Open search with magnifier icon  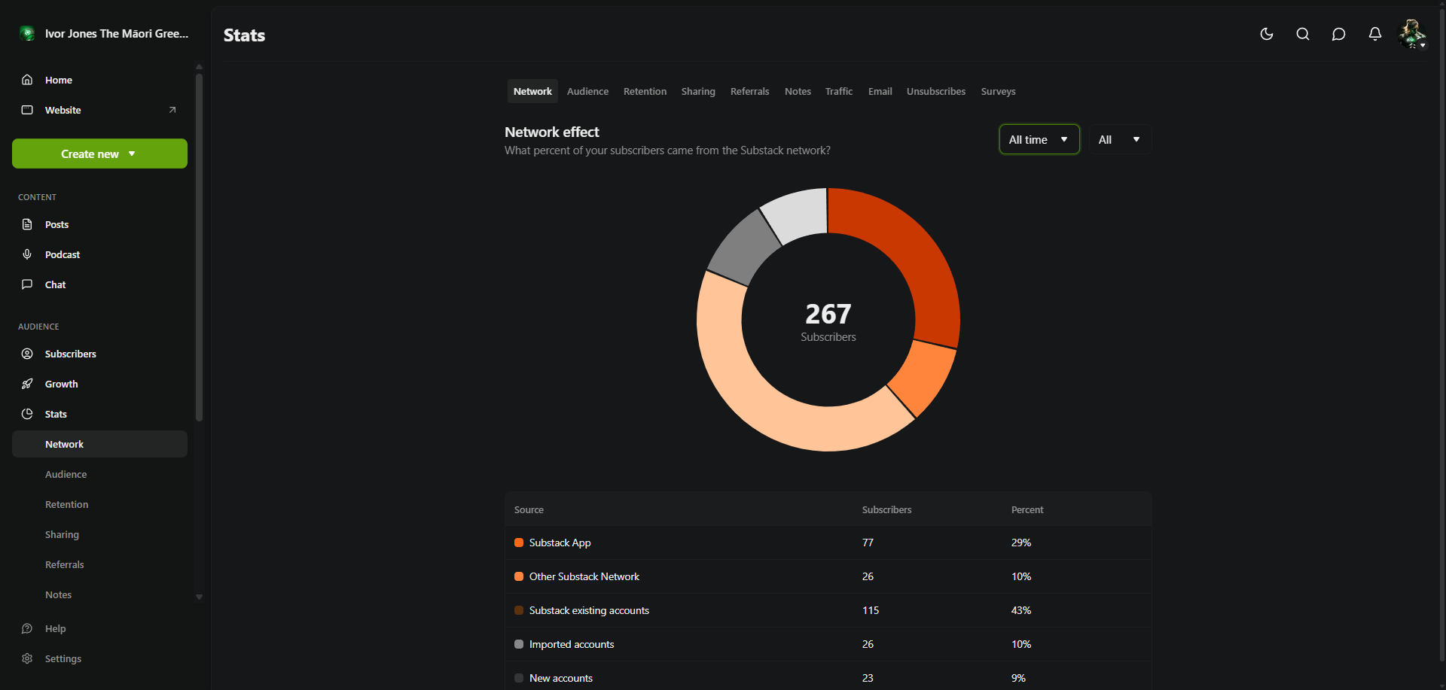tap(1302, 34)
